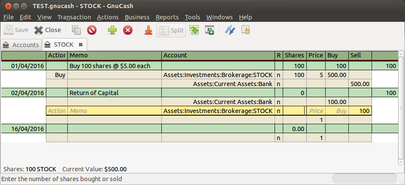This screenshot has height=185, width=405.
Task: Click the Duplicate transaction icon
Action: click(76, 30)
